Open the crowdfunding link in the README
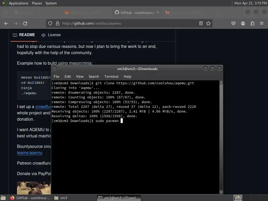The image size is (268, 201). click(43, 107)
